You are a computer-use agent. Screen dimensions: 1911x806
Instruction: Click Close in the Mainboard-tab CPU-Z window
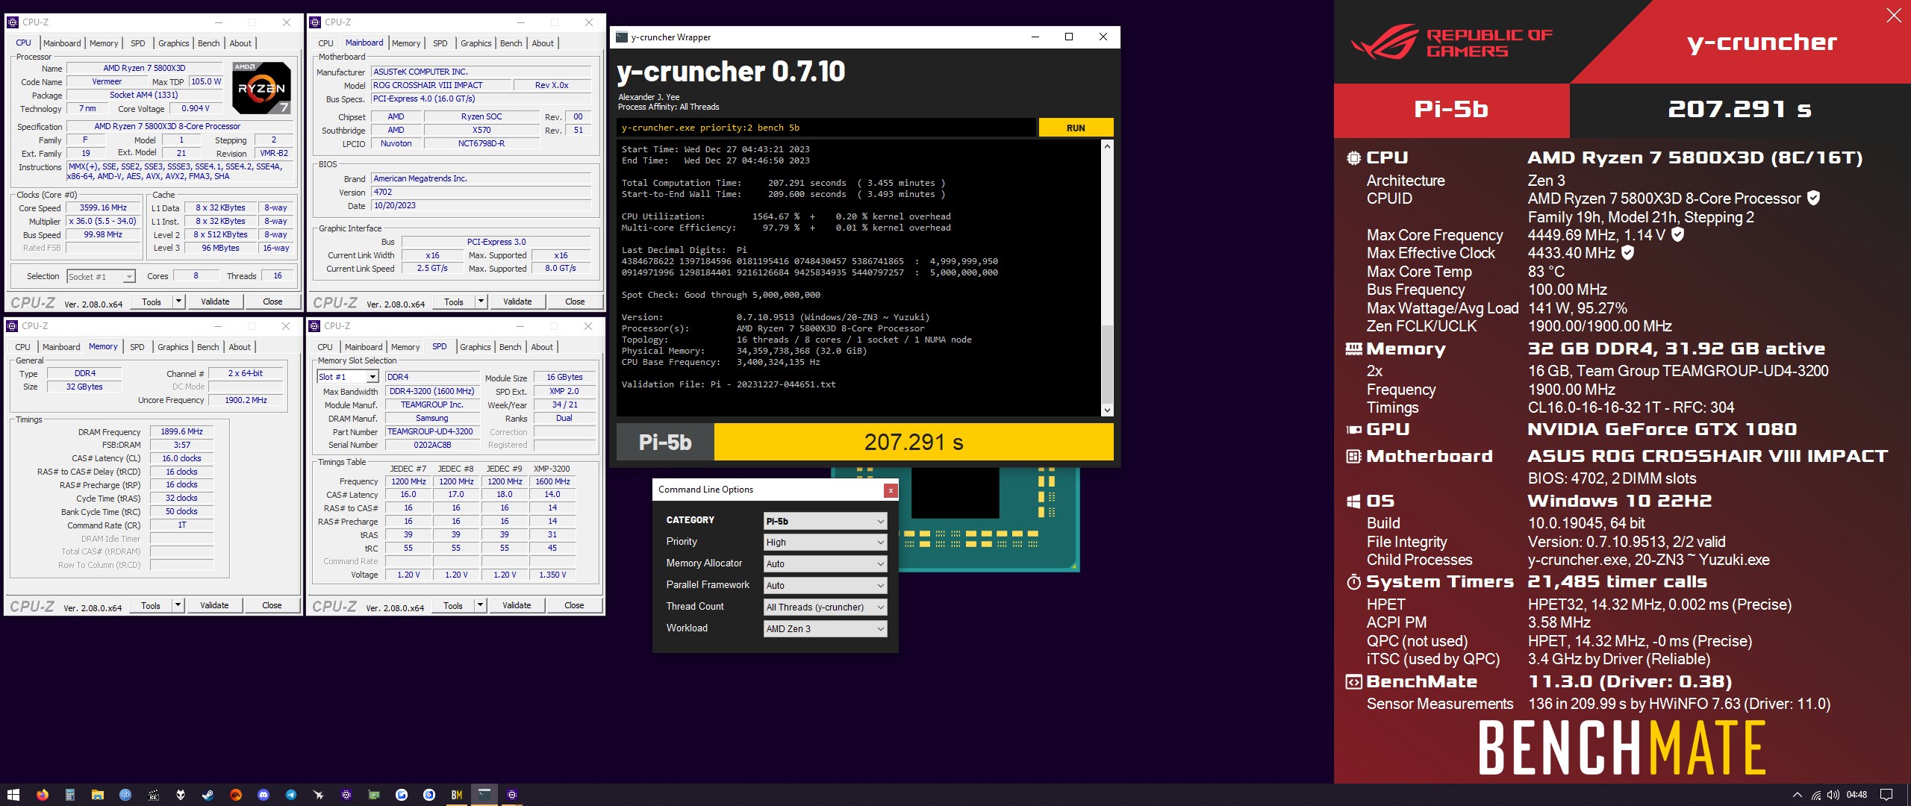click(575, 302)
